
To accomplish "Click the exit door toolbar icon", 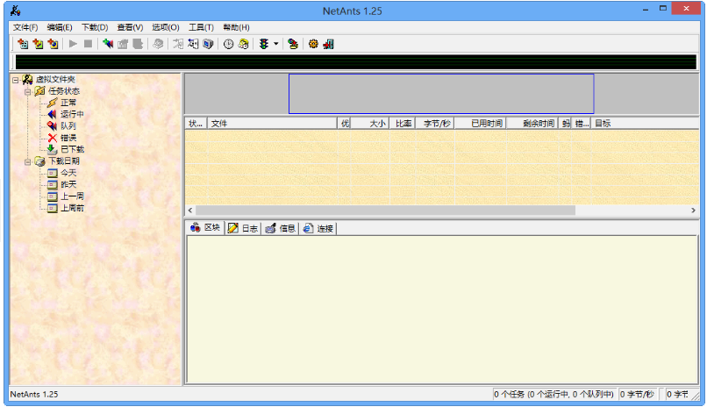I will coord(328,44).
